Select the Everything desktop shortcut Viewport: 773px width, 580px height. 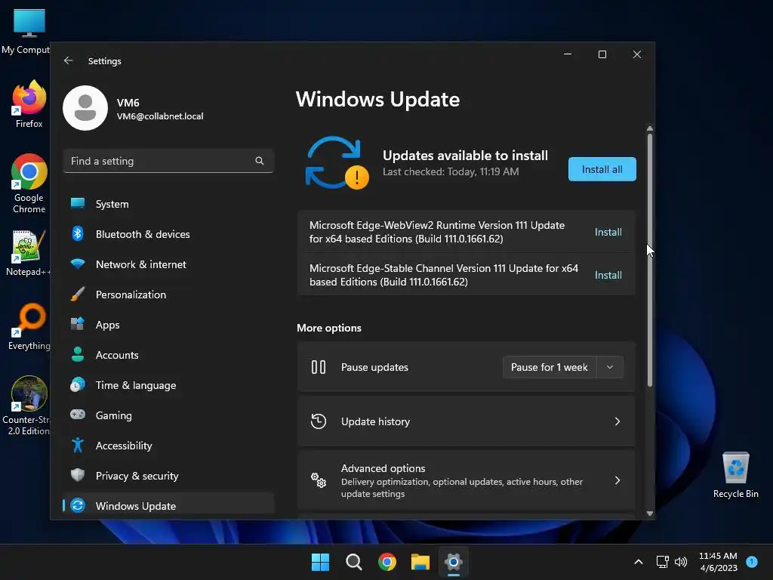pyautogui.click(x=29, y=326)
